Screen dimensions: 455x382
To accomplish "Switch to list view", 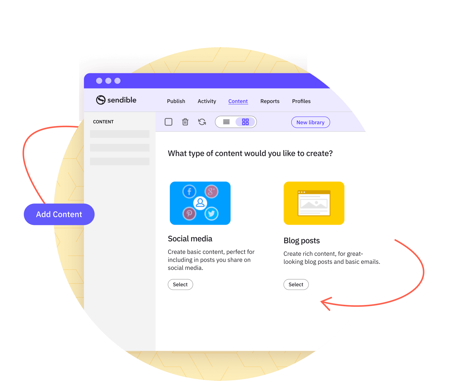I will point(226,122).
